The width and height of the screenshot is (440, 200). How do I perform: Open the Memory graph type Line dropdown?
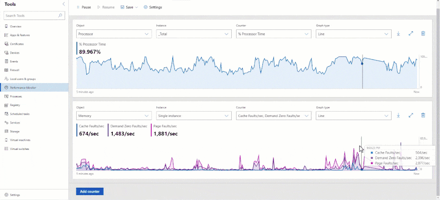[353, 116]
